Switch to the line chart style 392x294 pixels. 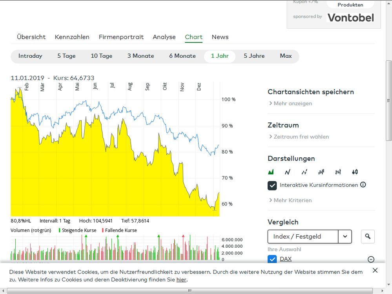pos(287,172)
